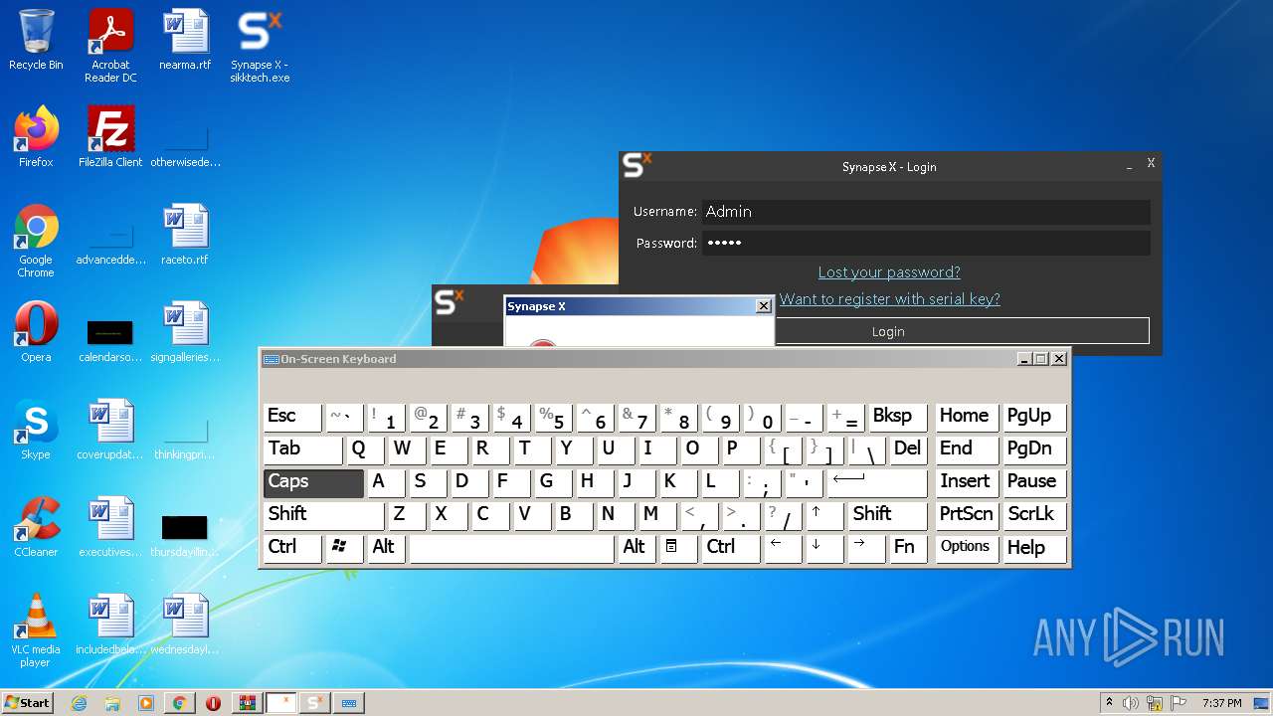The width and height of the screenshot is (1273, 716).
Task: Click the Windows logo key on keyboard
Action: click(x=344, y=548)
